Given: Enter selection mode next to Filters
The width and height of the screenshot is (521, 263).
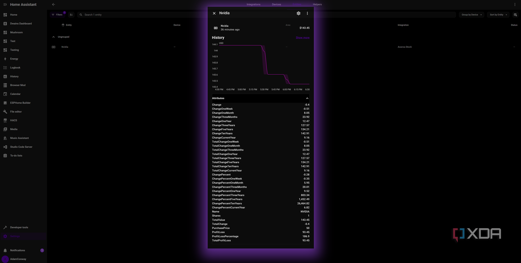Looking at the screenshot, I should click(x=71, y=15).
